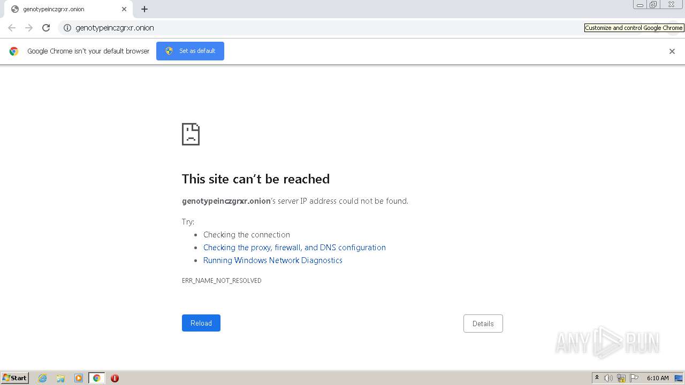This screenshot has width=685, height=385.
Task: Click the Details button
Action: 483,324
